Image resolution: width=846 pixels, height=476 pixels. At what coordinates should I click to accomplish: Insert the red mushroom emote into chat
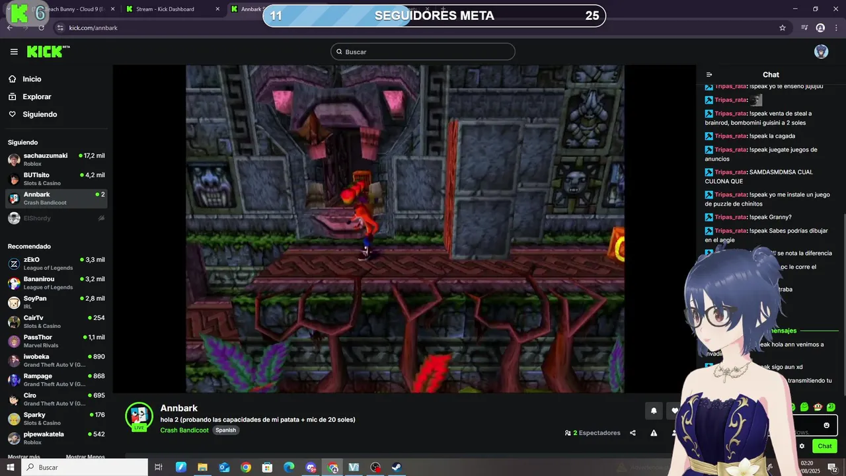pos(818,407)
